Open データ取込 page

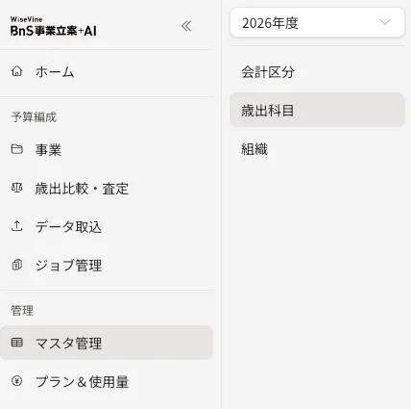tap(107, 227)
